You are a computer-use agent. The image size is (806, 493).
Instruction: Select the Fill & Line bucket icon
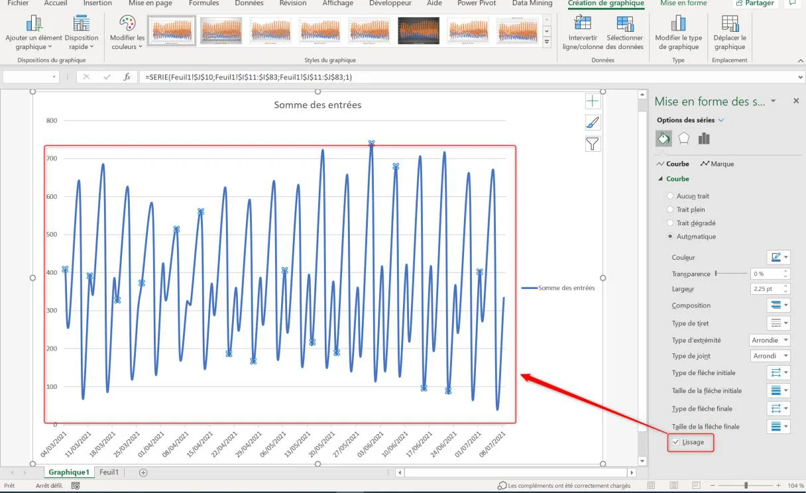tap(663, 138)
